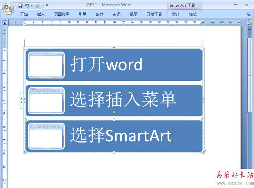Click the 打开word text in SmartArt
Screen dimensions: 254x188
pos(106,64)
